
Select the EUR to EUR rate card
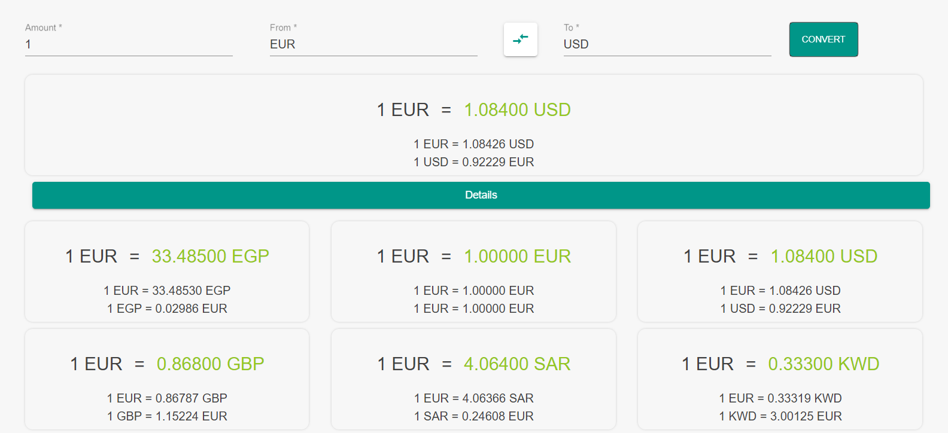473,272
